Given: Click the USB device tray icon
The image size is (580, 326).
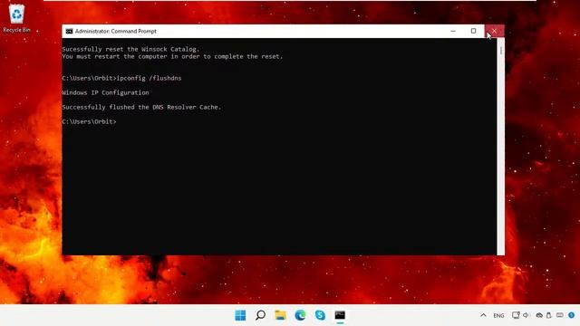Looking at the screenshot, I should 549,315.
